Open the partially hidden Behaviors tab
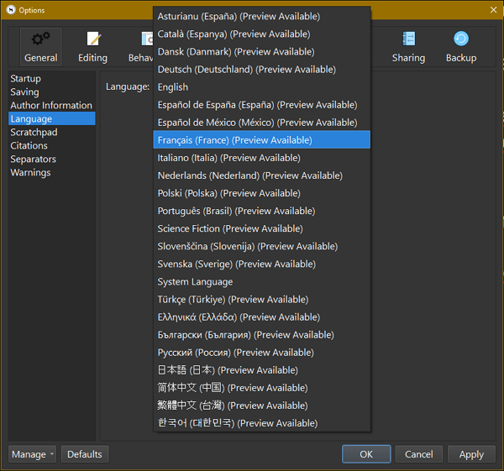Viewport: 504px width, 471px height. tap(140, 47)
